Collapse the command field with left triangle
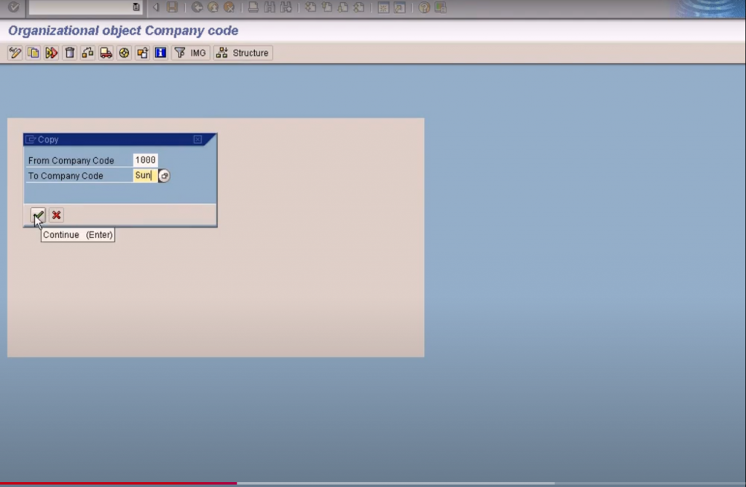Image resolution: width=746 pixels, height=487 pixels. 156,7
